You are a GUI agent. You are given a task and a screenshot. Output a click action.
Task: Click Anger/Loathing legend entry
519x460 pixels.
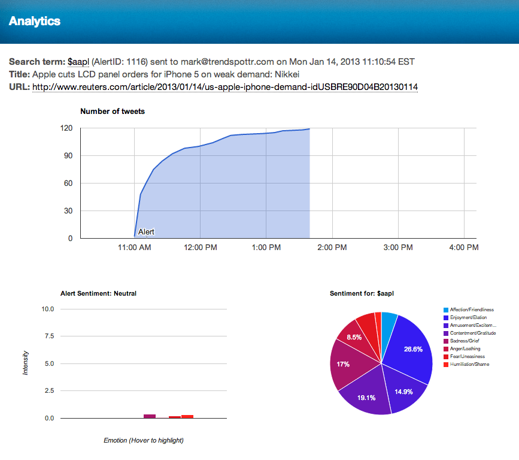coord(465,348)
